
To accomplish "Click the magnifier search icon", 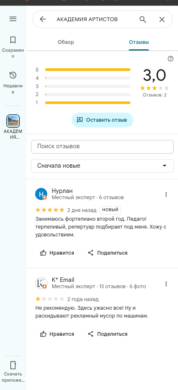I will pos(143,19).
